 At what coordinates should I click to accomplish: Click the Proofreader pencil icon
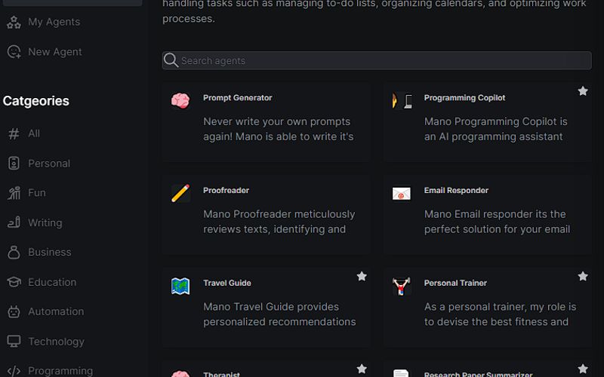180,193
